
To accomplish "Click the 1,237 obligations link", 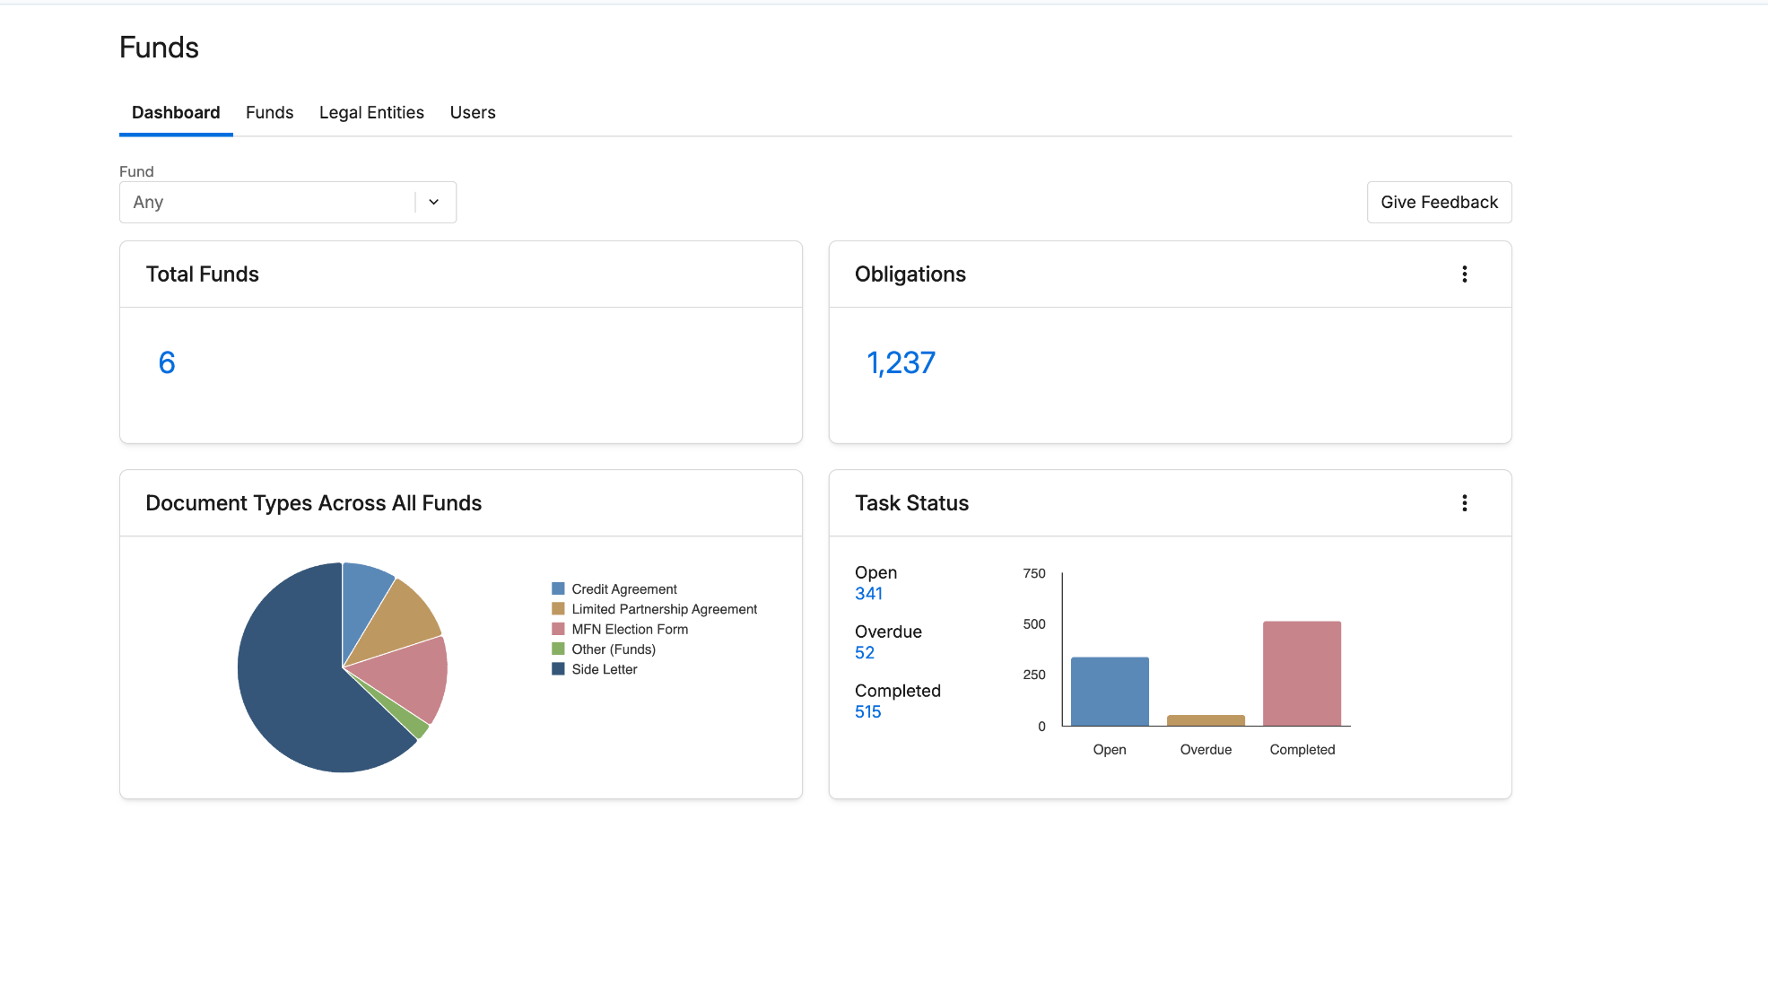I will click(x=901, y=363).
